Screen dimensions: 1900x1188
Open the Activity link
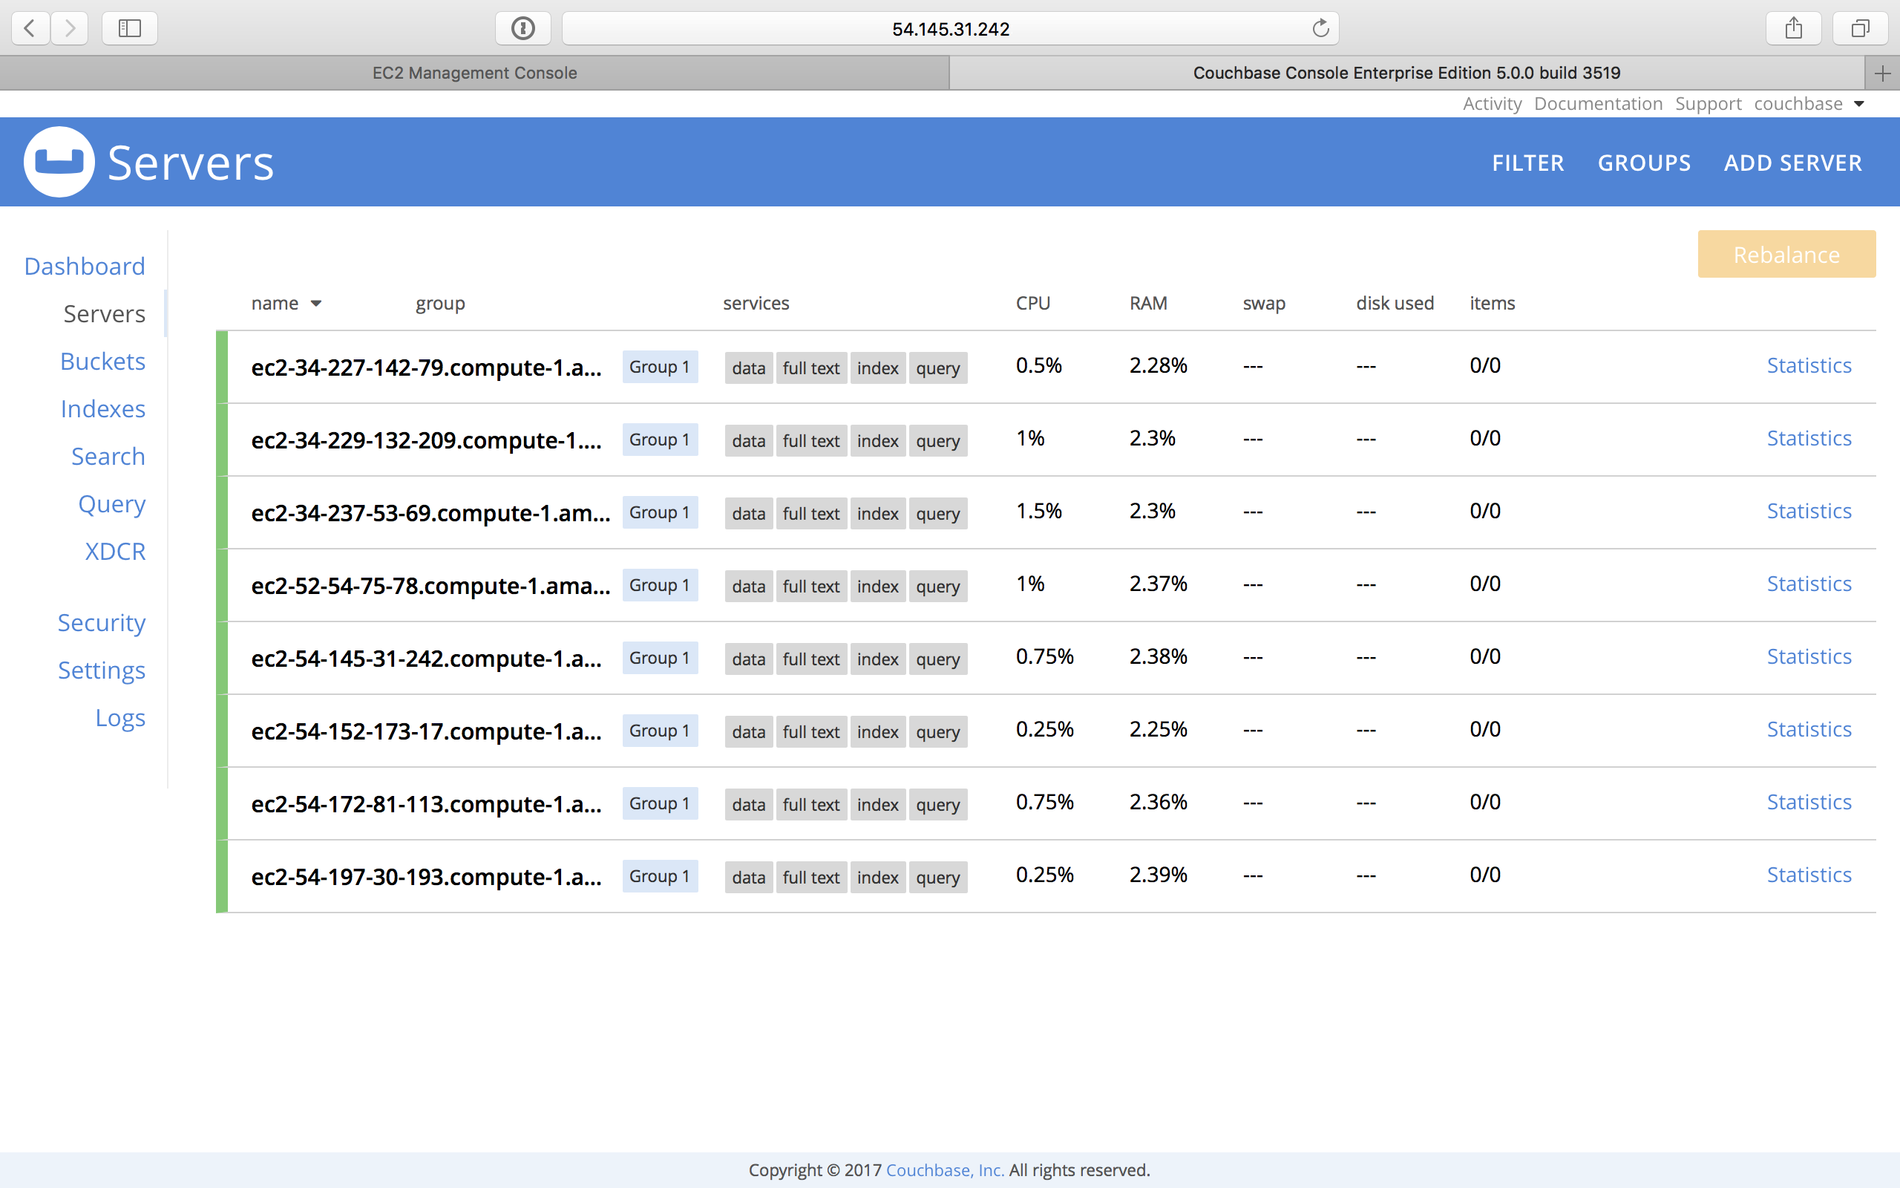[x=1492, y=104]
